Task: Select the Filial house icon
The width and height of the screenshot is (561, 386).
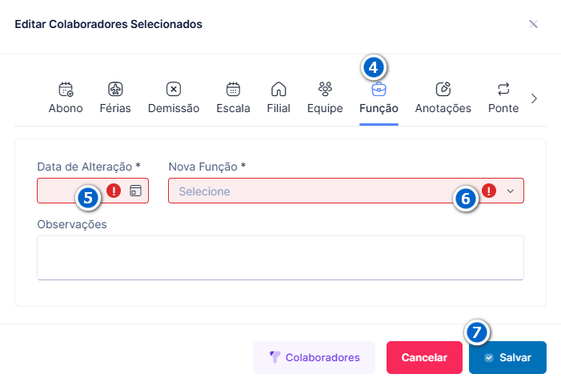Action: 278,89
